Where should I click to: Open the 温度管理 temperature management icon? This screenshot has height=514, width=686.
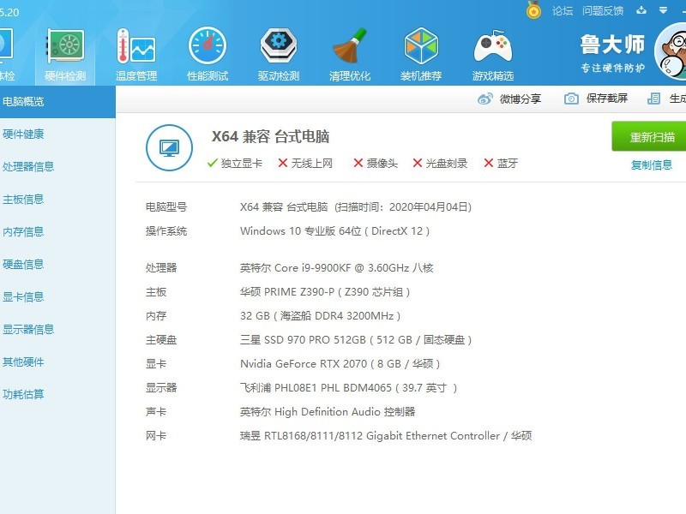[136, 46]
